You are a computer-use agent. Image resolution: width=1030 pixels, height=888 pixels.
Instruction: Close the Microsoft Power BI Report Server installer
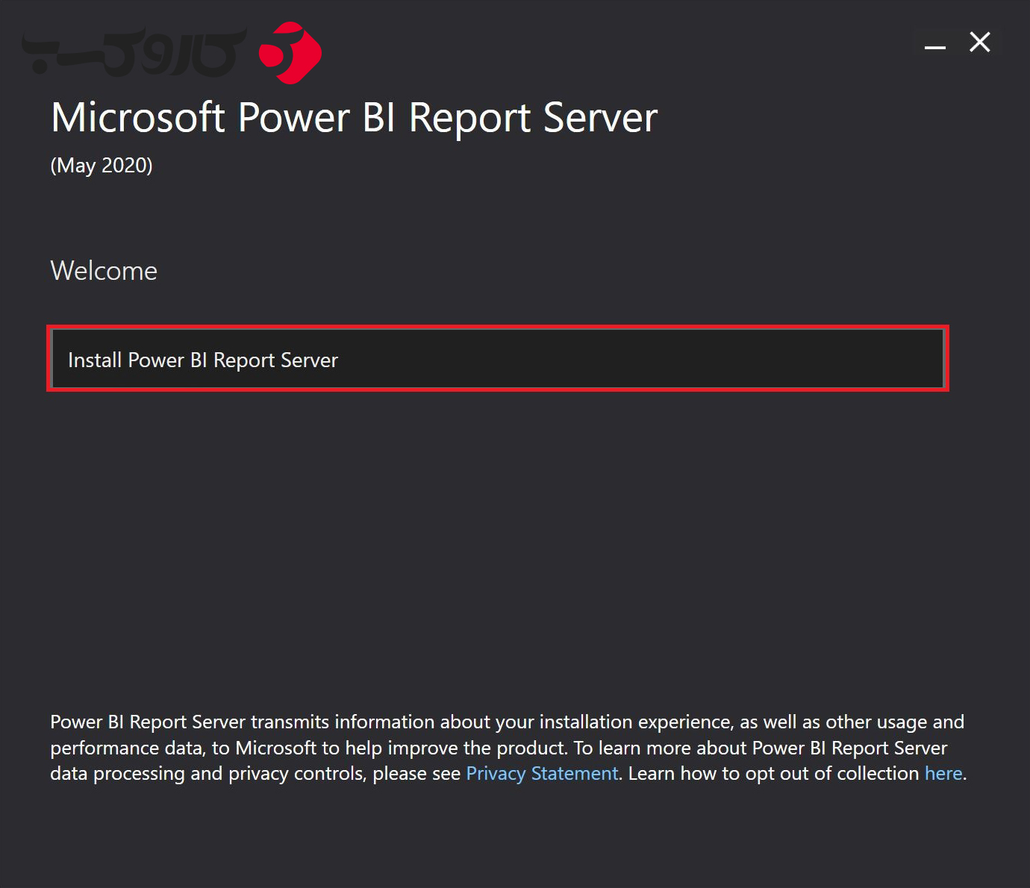click(x=979, y=43)
